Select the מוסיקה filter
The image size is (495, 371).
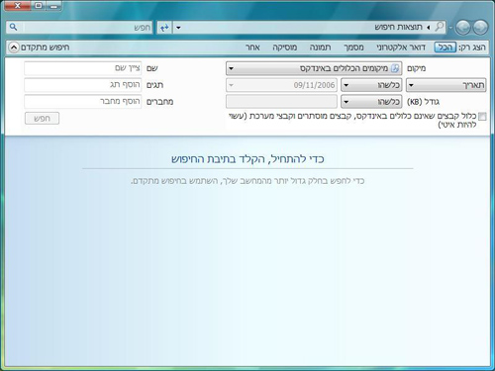click(x=285, y=47)
